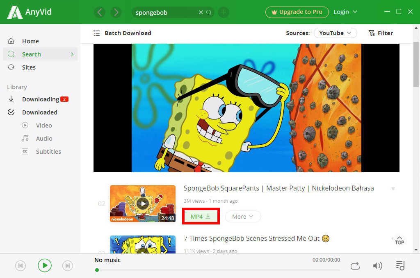Screen dimensions: 420x278
Task: Click the Upgrade to Pro button
Action: click(297, 12)
